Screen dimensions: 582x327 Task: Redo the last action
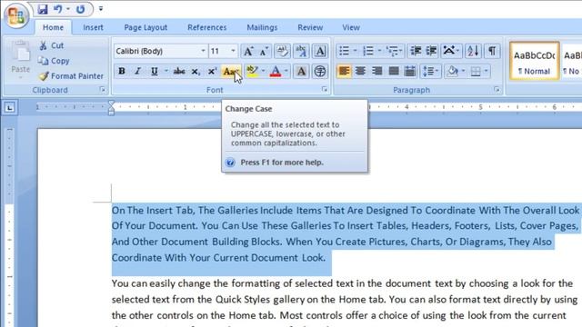coord(80,9)
